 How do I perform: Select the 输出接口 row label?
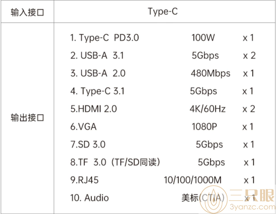click(x=27, y=117)
